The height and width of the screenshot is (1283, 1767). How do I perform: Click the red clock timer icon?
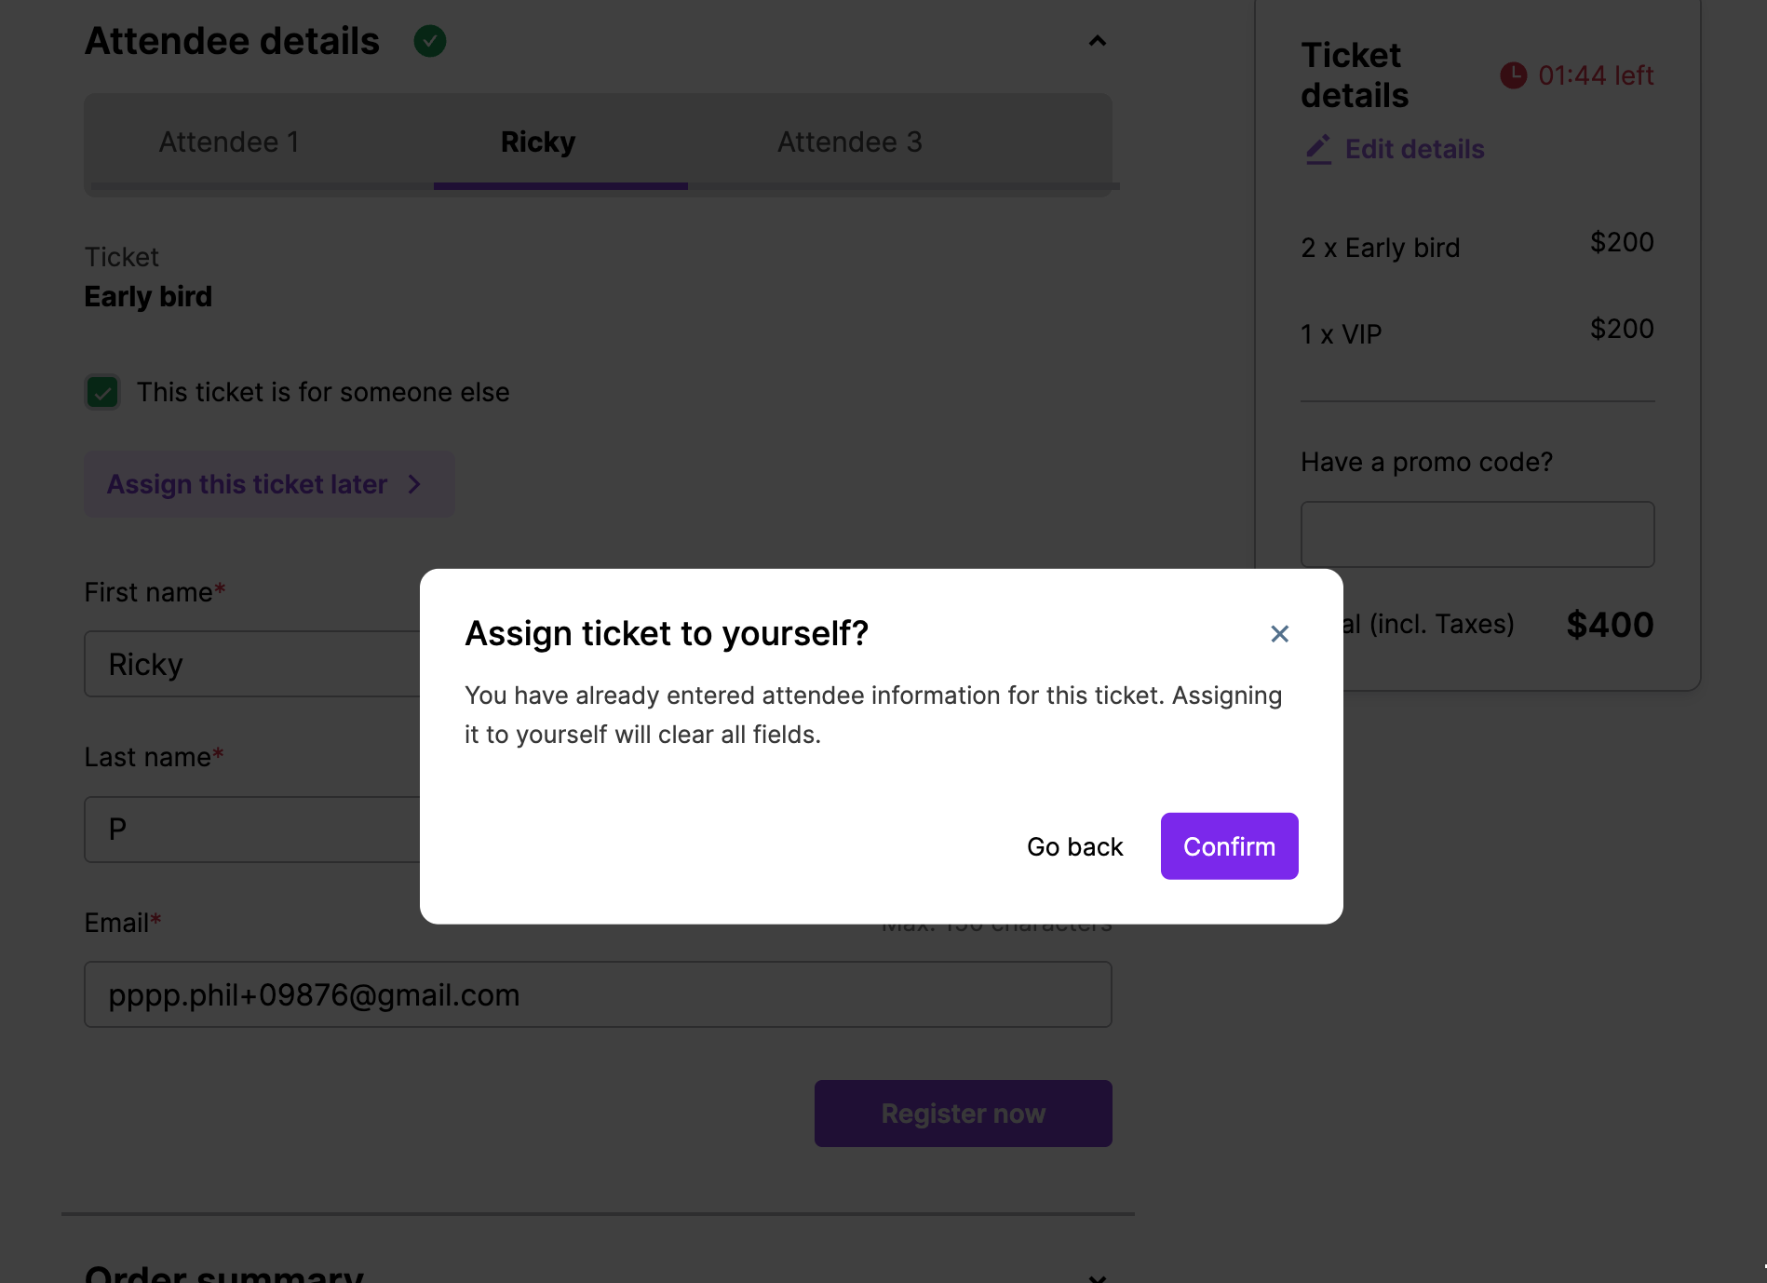[1513, 75]
